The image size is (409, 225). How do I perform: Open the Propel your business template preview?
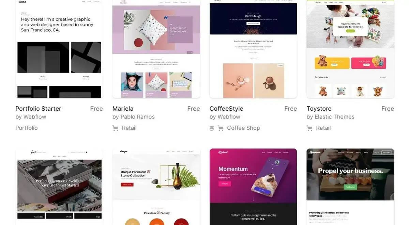(x=350, y=187)
